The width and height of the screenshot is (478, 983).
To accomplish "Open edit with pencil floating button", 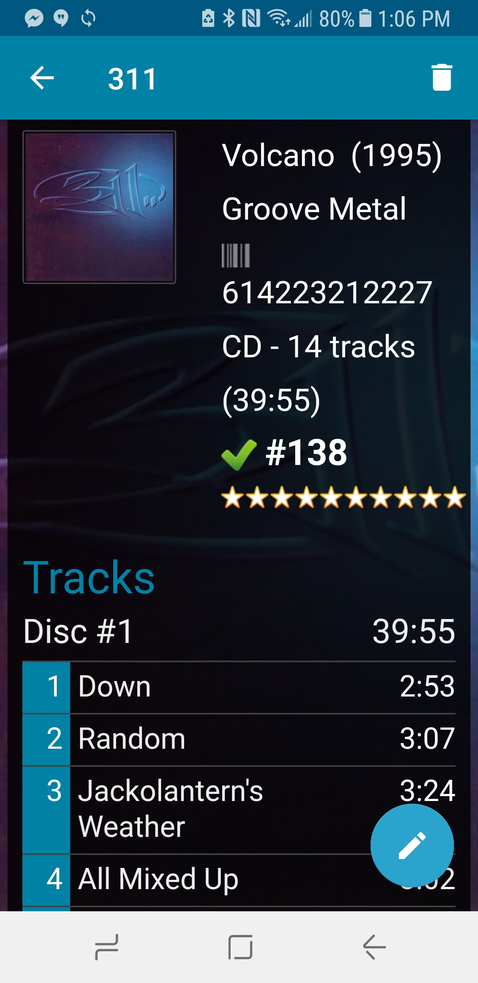I will tap(412, 845).
